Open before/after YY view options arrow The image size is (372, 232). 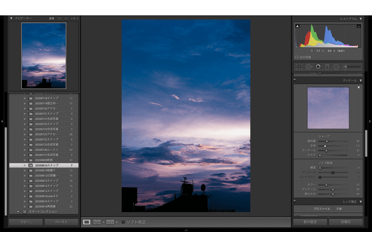pyautogui.click(x=117, y=222)
